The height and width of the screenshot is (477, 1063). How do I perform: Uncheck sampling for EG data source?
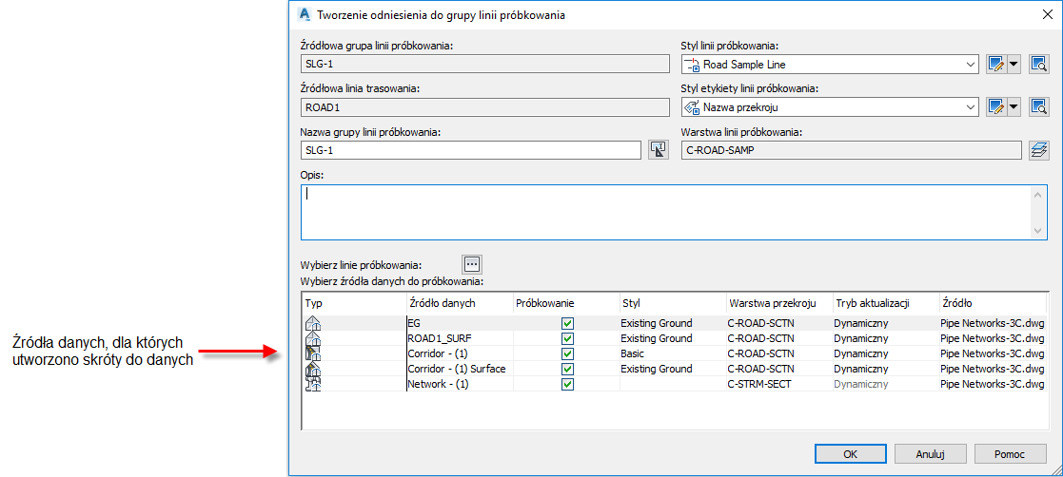pyautogui.click(x=568, y=323)
